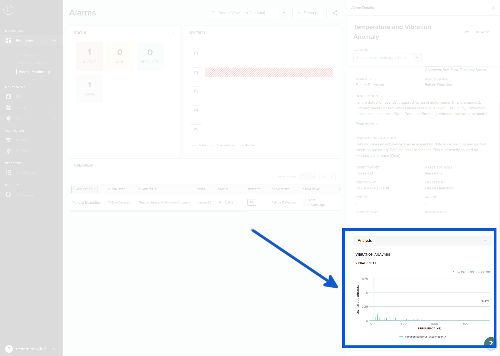The height and width of the screenshot is (356, 500).
Task: Click the P2 striped severity bar
Action: click(269, 72)
